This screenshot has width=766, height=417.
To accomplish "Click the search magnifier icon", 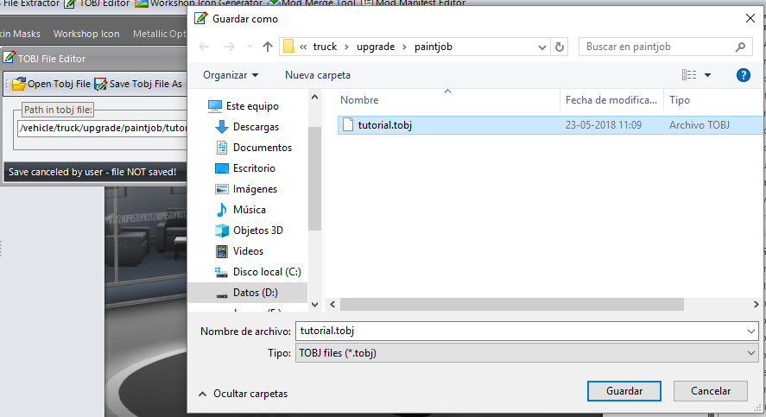I will point(741,47).
